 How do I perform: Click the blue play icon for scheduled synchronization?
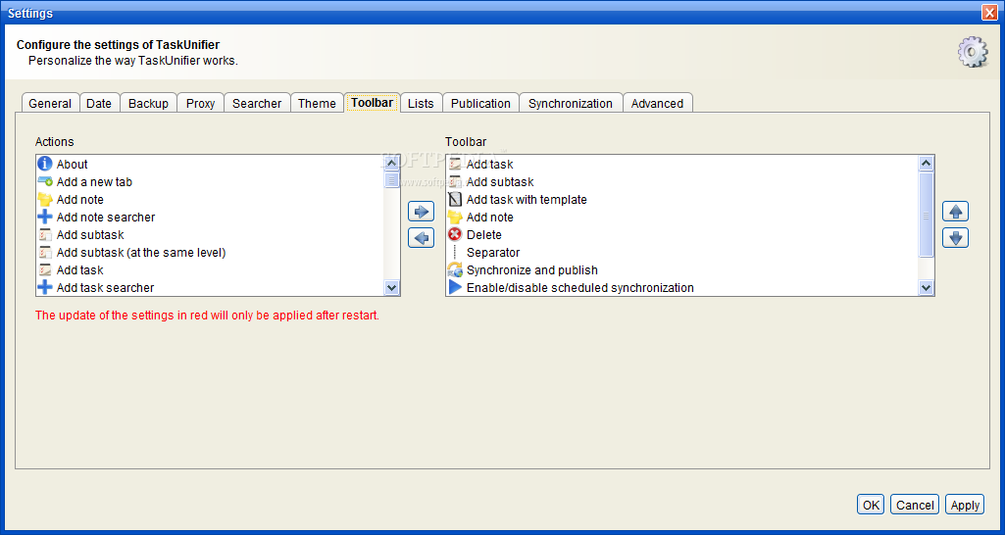(455, 288)
